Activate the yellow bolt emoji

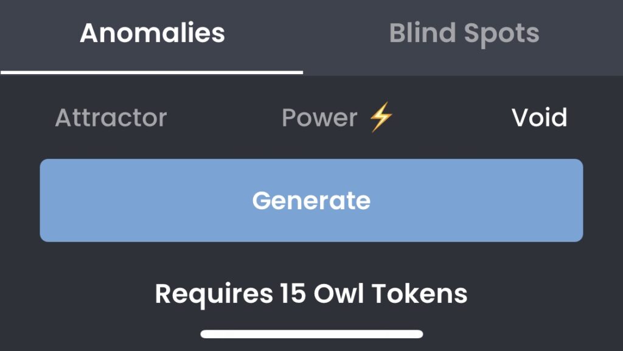[381, 117]
